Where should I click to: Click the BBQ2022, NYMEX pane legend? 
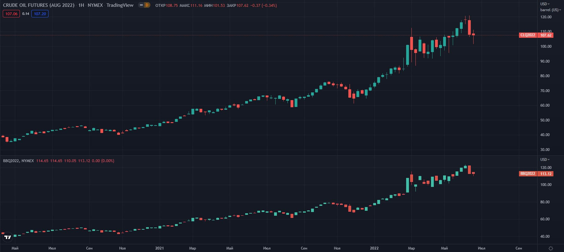18,161
